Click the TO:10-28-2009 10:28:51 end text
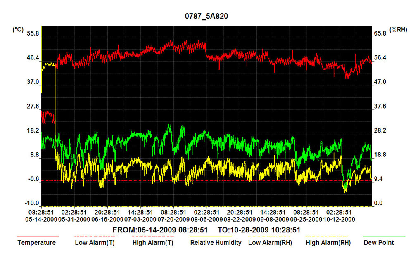Viewport: 413px width, 258px height. [x=259, y=230]
